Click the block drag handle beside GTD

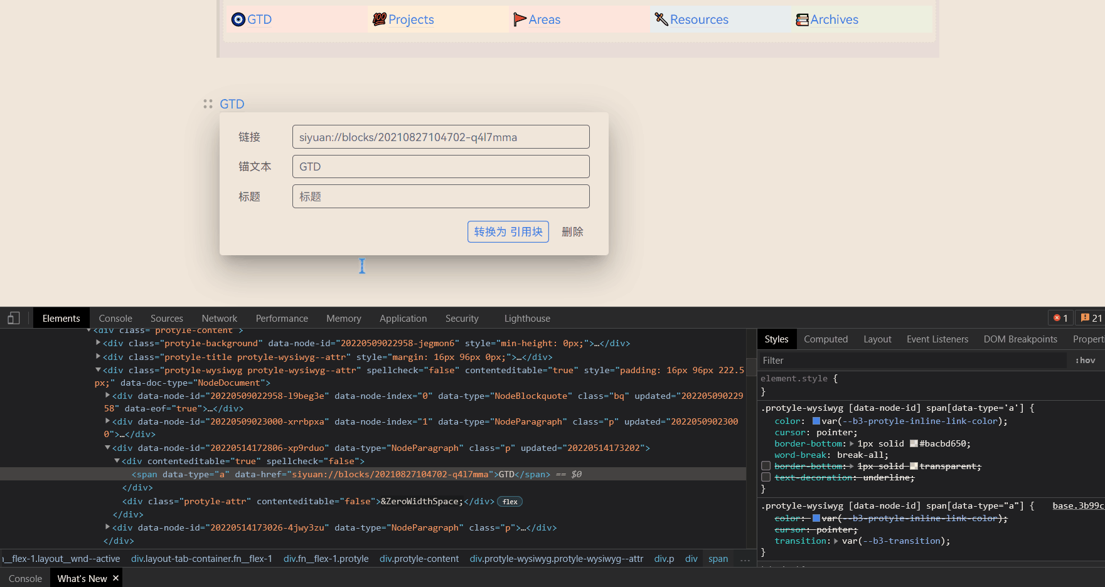208,104
